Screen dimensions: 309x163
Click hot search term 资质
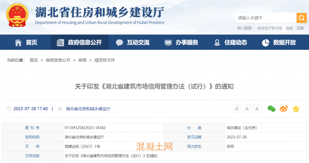(289, 28)
